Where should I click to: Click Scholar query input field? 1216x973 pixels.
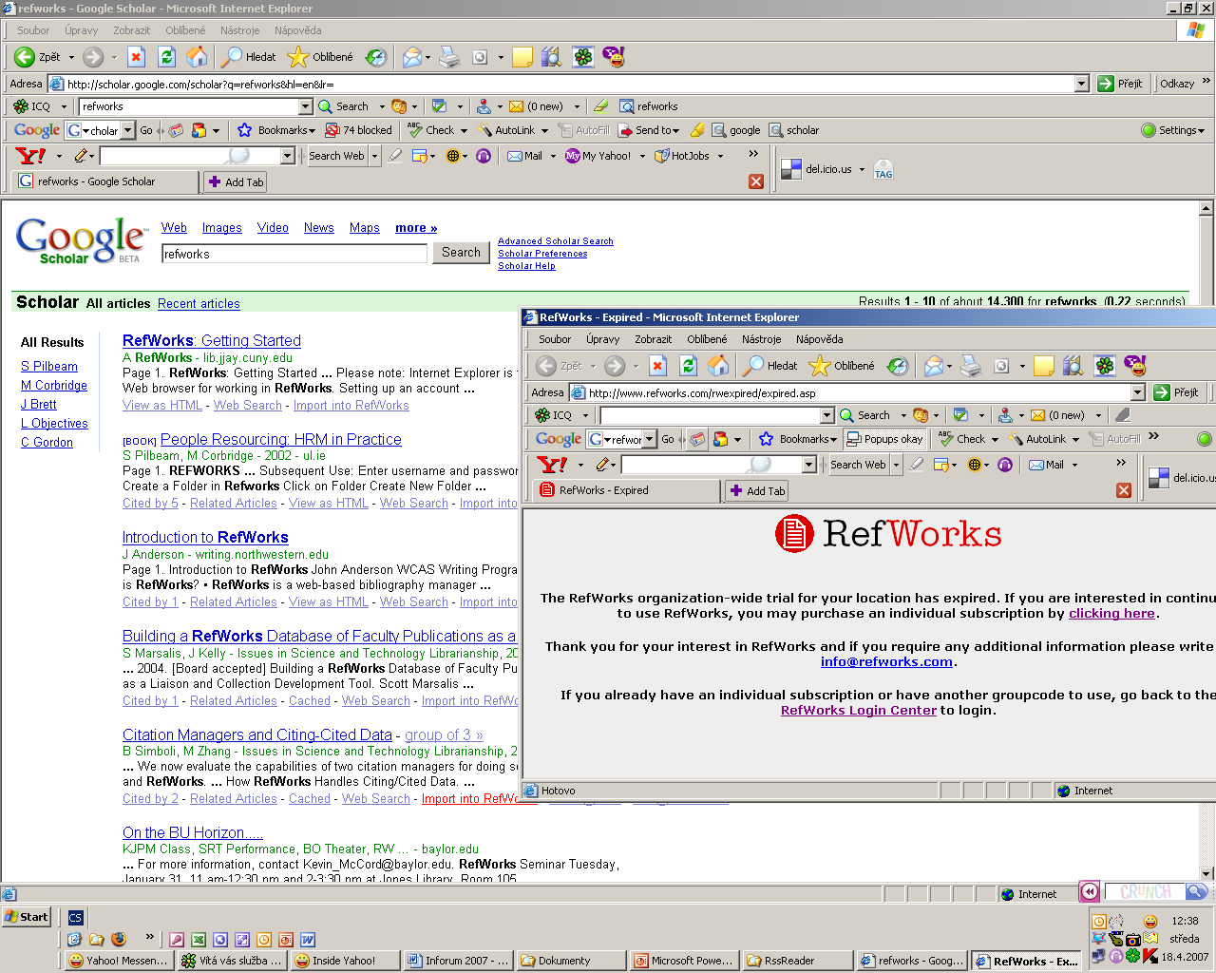[x=294, y=254]
